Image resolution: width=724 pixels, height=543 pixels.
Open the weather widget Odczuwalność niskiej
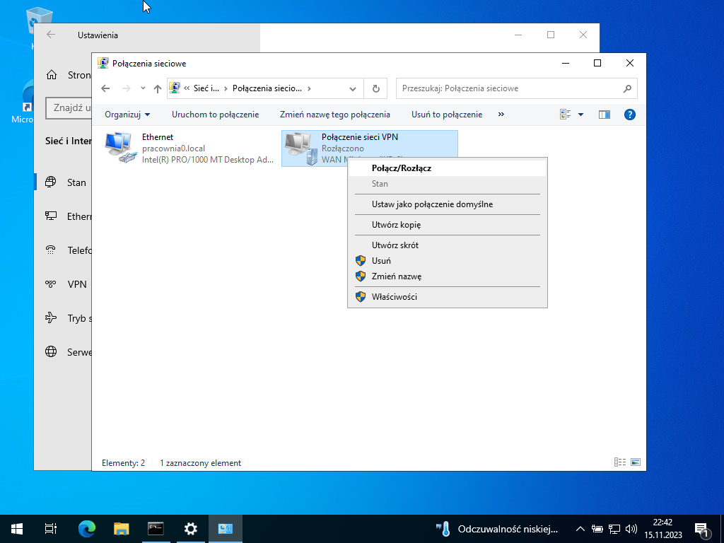497,529
